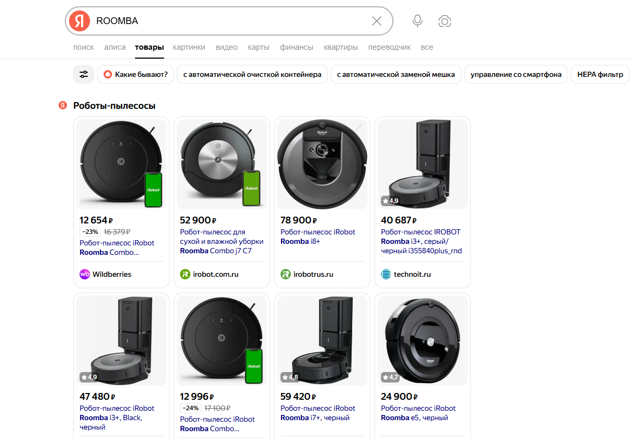Open the 12 996 ₽ Roomba Combo image
This screenshot has width=631, height=439.
coord(222,341)
